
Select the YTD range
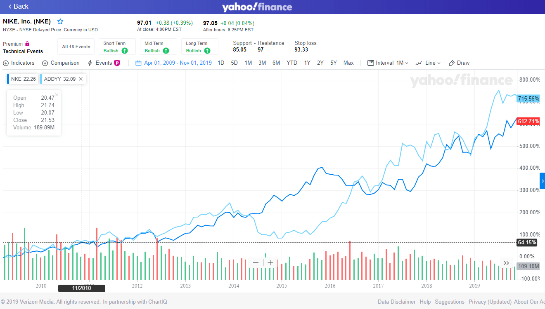(292, 63)
